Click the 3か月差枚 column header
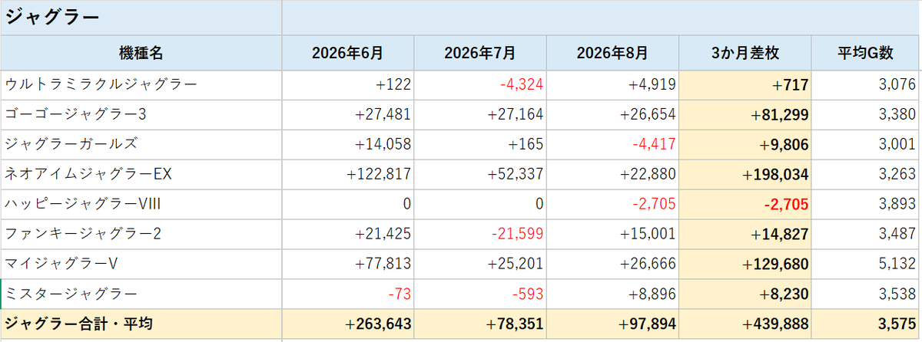This screenshot has height=342, width=922. coord(746,53)
